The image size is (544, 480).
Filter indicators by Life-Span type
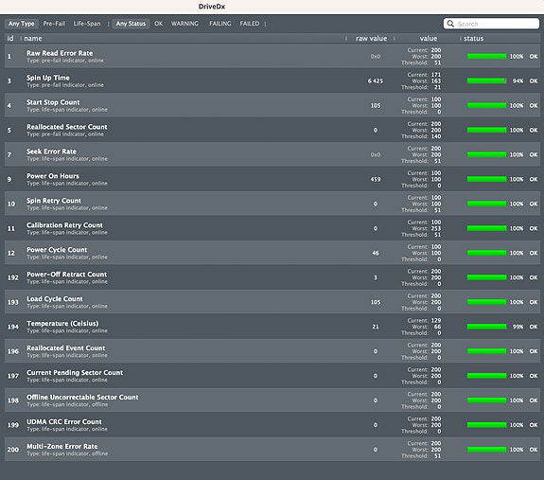point(87,24)
